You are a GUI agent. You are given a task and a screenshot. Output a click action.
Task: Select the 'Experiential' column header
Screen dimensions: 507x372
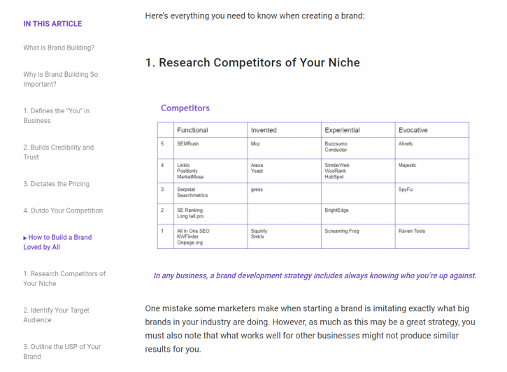pos(358,130)
